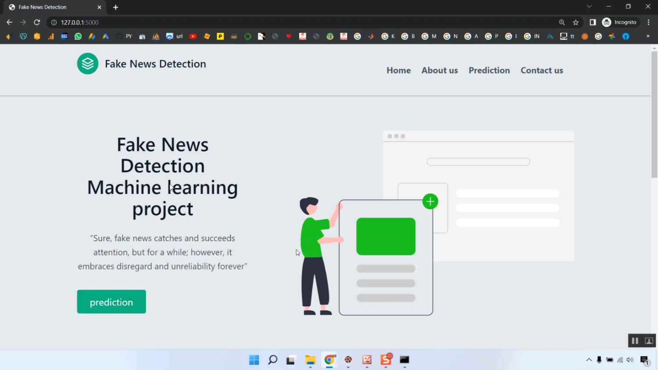
Task: Open the Chrome three-dot menu
Action: click(x=649, y=22)
